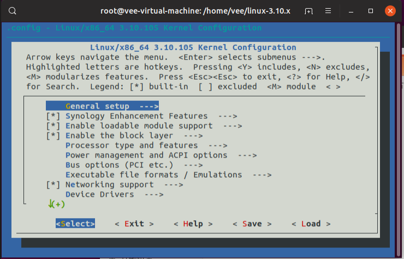Screen dimensions: 404x259
Task: Expand Synology Enhancement Features arrow
Action: tap(228, 116)
